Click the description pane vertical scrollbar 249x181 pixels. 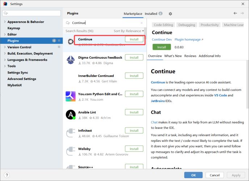248,84
